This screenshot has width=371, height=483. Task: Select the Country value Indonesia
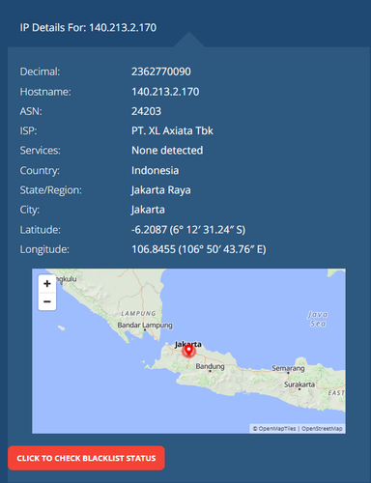[155, 170]
